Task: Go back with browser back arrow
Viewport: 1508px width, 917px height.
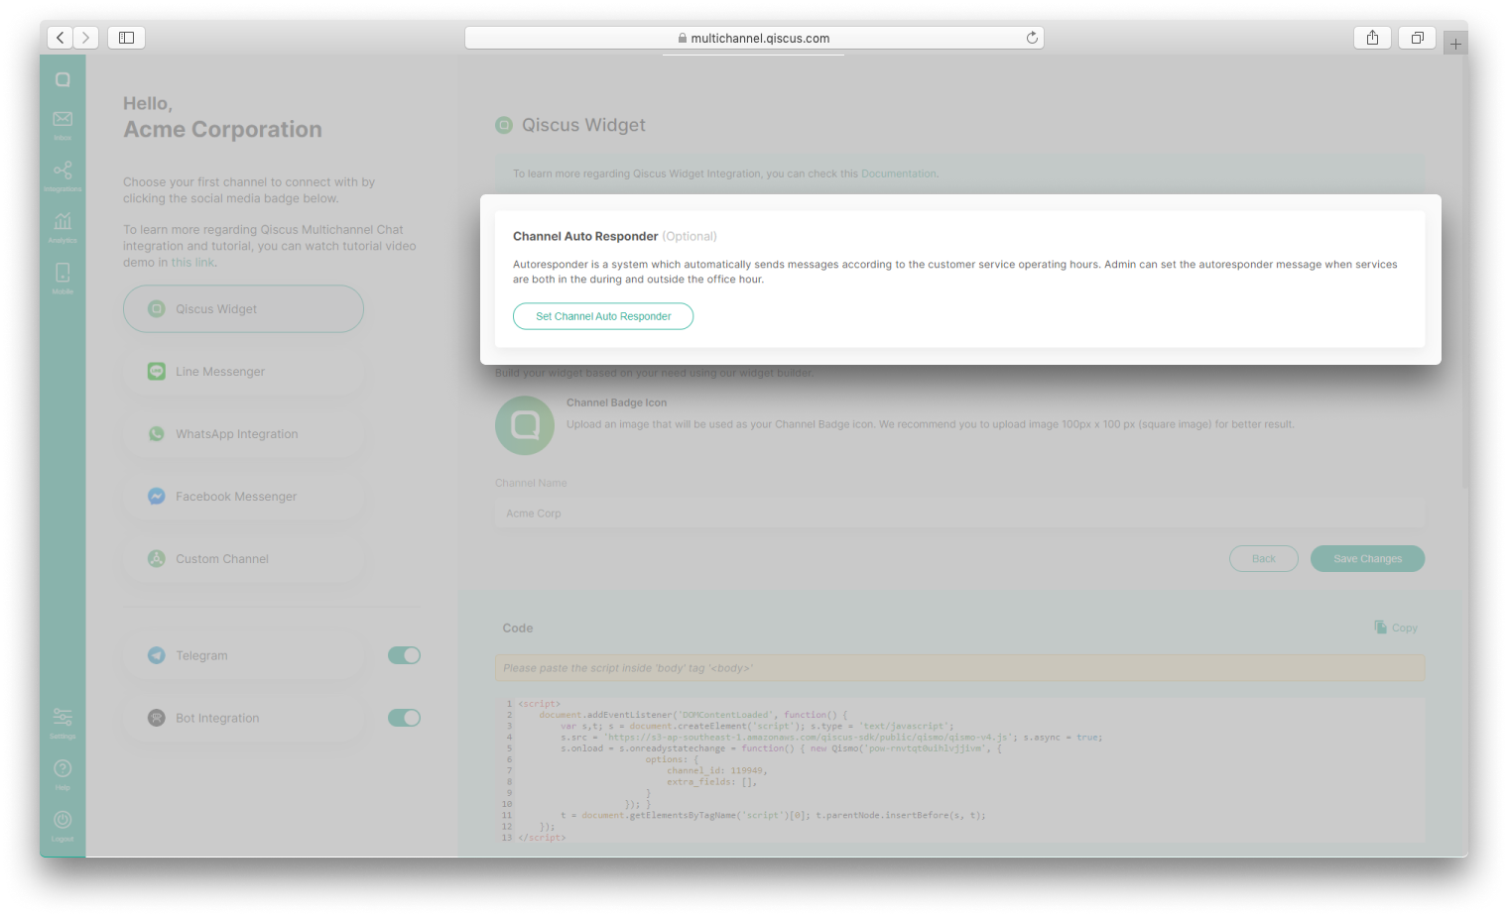Action: click(61, 38)
